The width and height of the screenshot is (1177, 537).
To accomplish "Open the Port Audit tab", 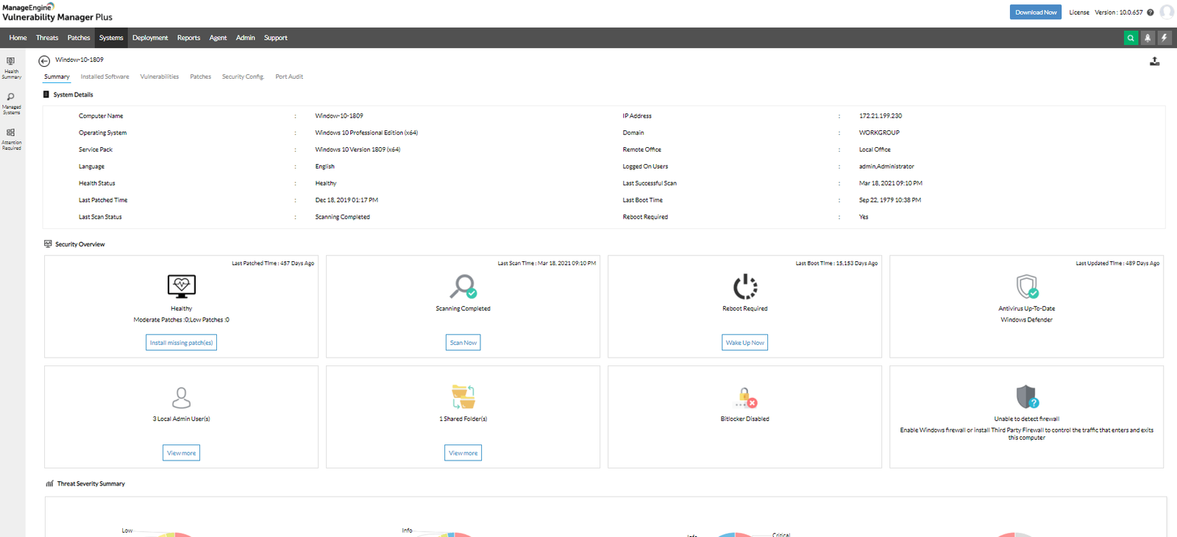I will coord(289,77).
